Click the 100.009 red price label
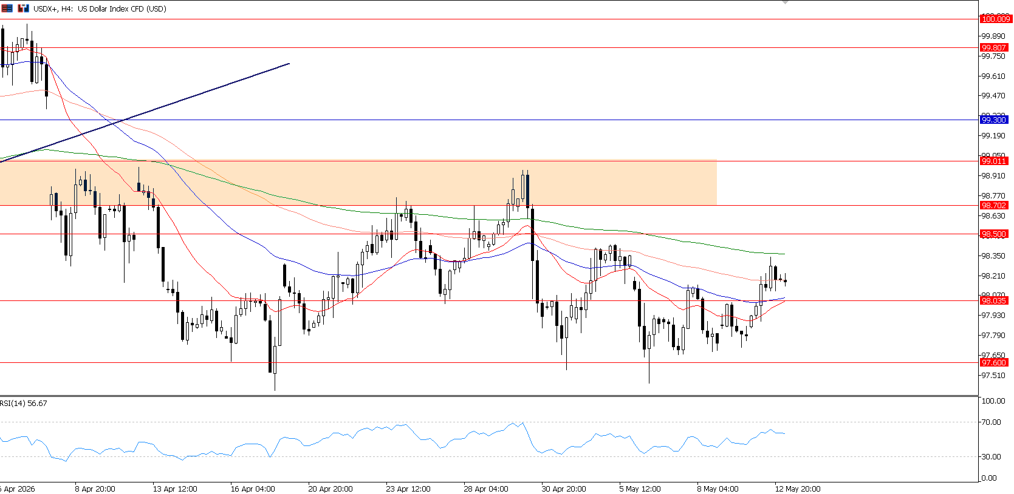Image resolution: width=1014 pixels, height=494 pixels. (996, 19)
